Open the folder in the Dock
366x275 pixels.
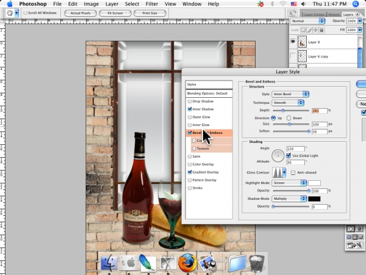tap(237, 263)
